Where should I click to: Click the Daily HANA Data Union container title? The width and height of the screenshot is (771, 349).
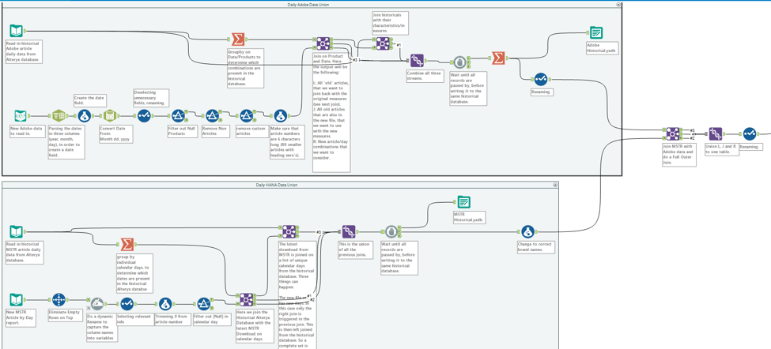[276, 185]
